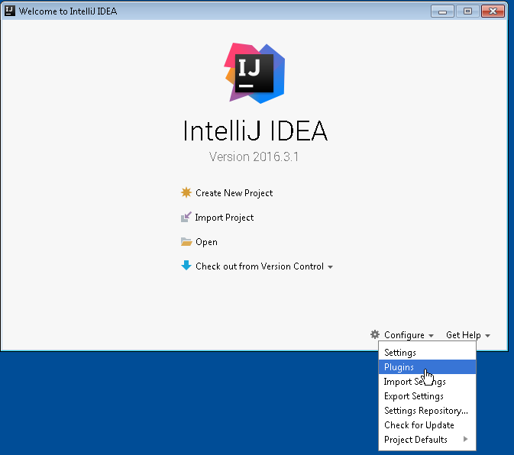
Task: Maximize the Welcome window
Action: [467, 11]
